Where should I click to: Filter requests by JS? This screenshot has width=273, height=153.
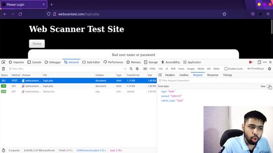[x=167, y=69]
